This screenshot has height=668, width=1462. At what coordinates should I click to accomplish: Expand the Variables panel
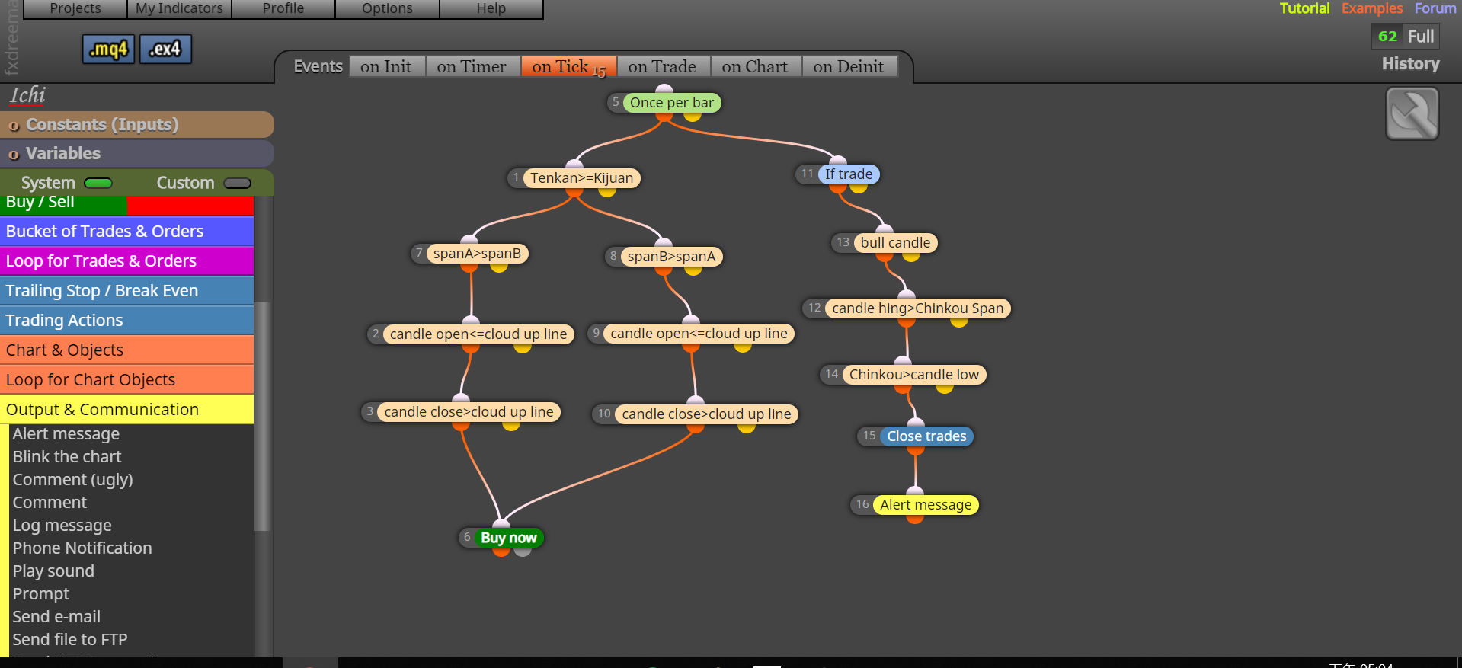point(137,154)
